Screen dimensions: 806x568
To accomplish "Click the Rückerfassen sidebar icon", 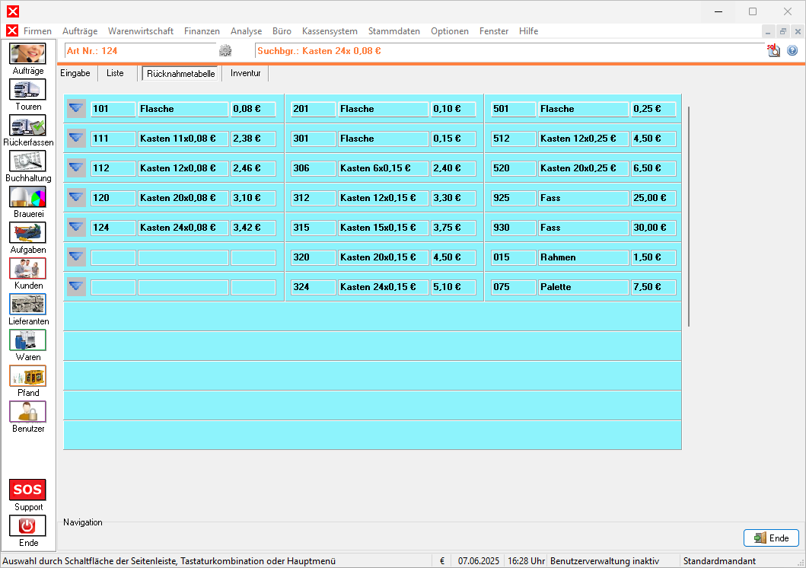I will pos(27,126).
